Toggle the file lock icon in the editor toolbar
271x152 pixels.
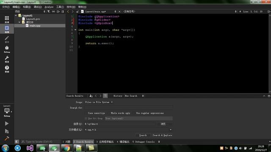[x=77, y=11]
